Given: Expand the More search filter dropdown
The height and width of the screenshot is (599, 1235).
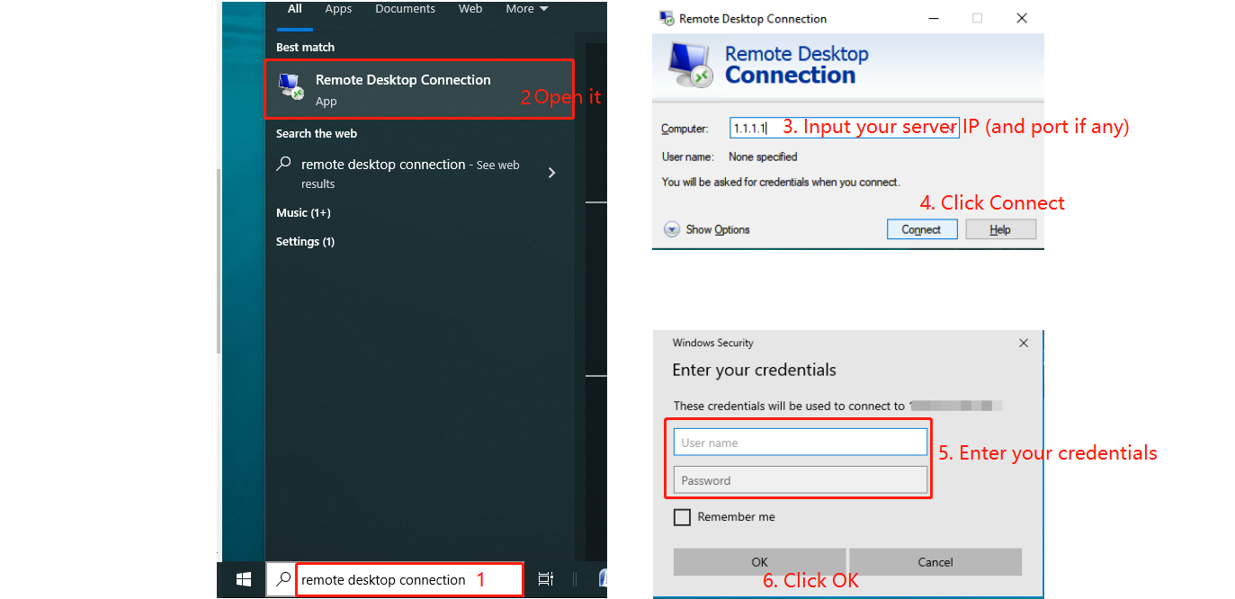Looking at the screenshot, I should tap(527, 9).
